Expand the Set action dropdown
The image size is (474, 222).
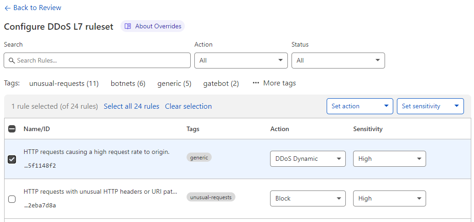point(359,106)
